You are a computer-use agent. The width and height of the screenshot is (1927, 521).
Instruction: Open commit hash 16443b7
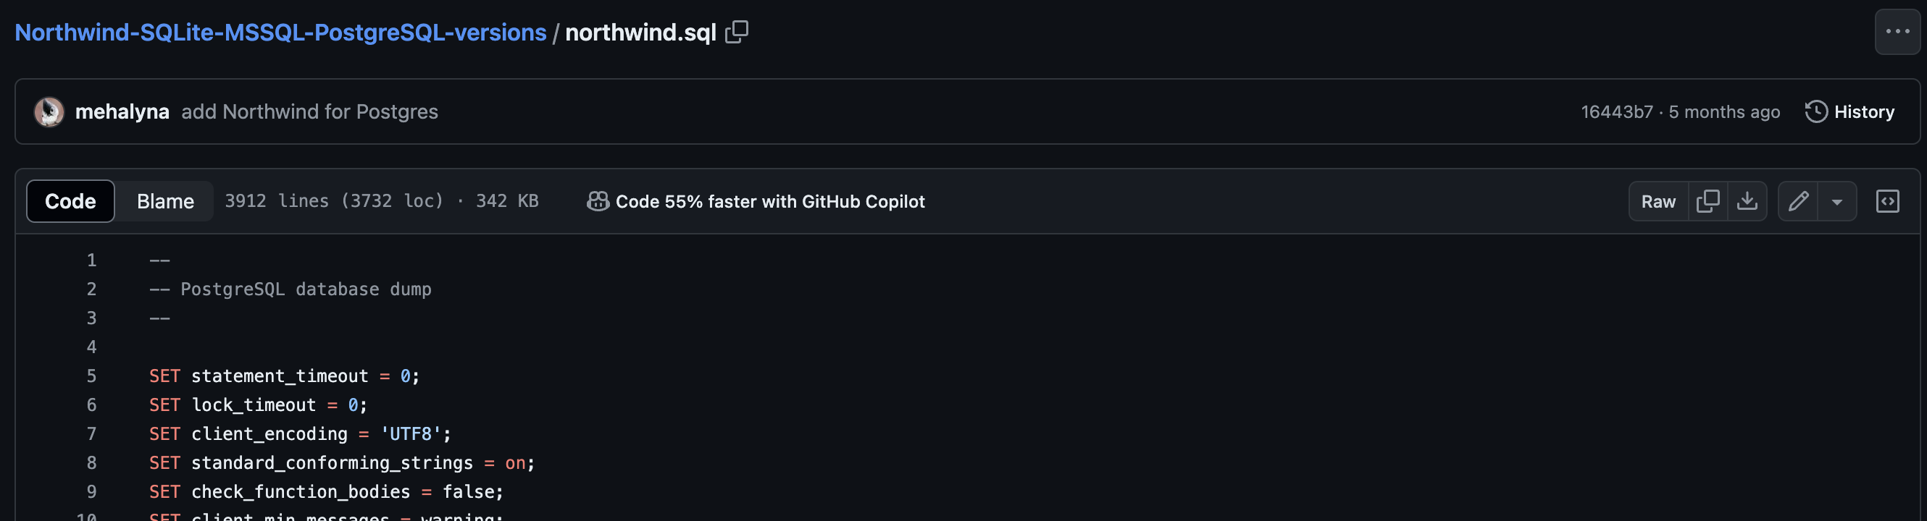pos(1615,112)
